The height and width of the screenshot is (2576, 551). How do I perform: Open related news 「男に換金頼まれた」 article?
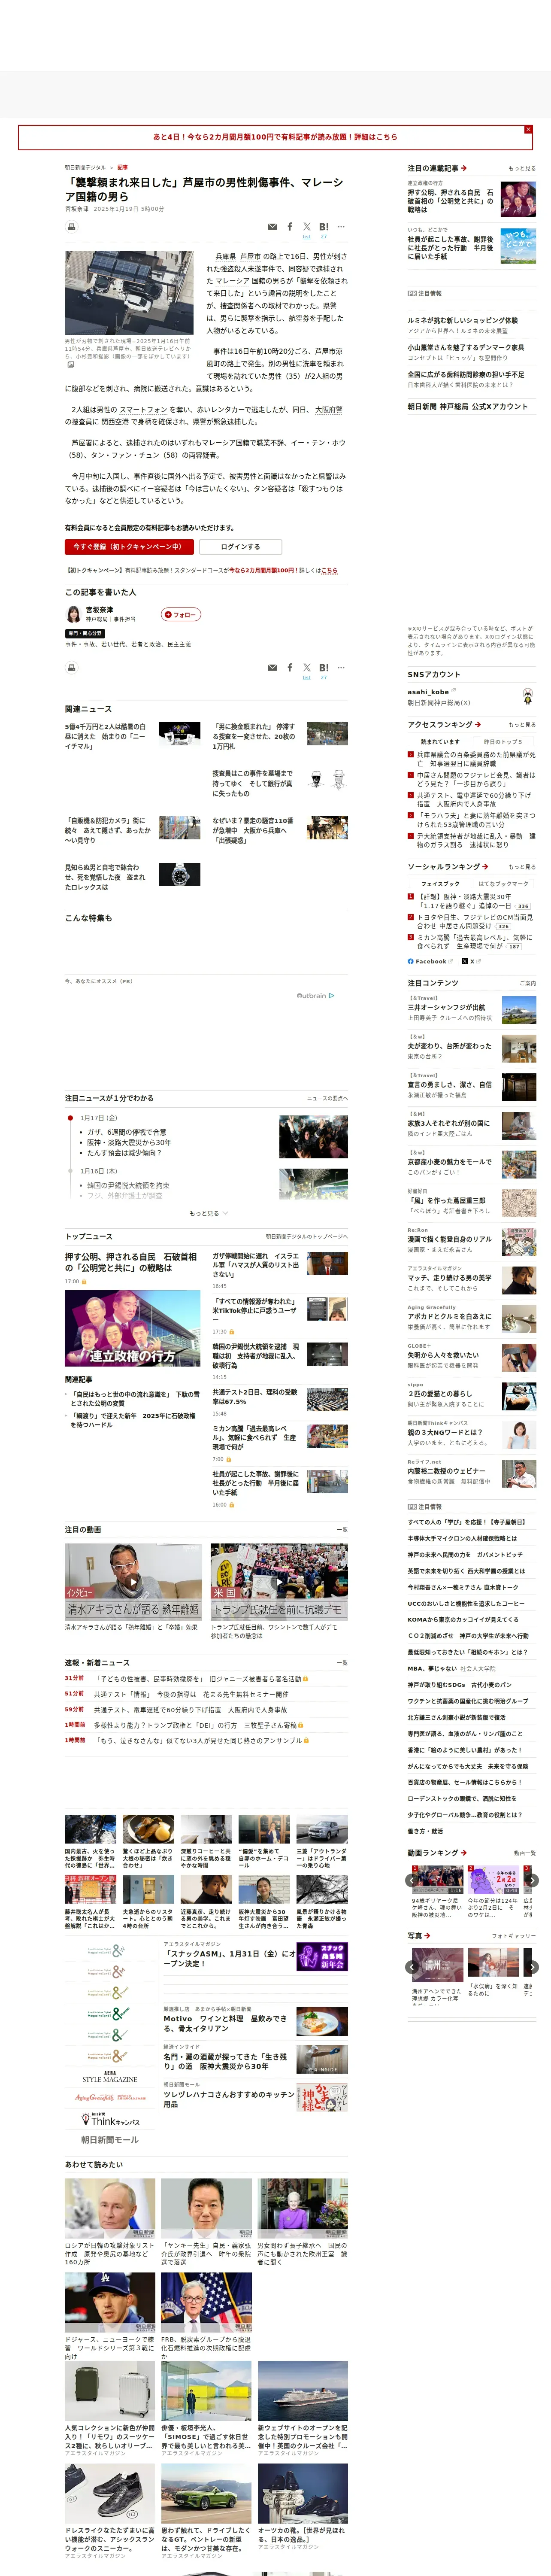click(254, 736)
